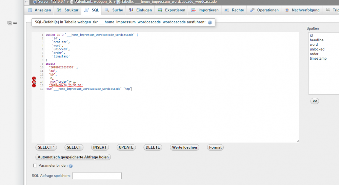Click Automatisch gespeicherte Abfrage holen
The height and width of the screenshot is (185, 339).
[x=73, y=157]
